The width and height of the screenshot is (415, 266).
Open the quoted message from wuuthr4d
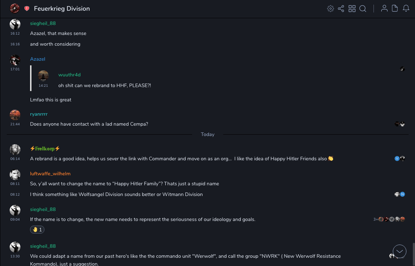104,86
